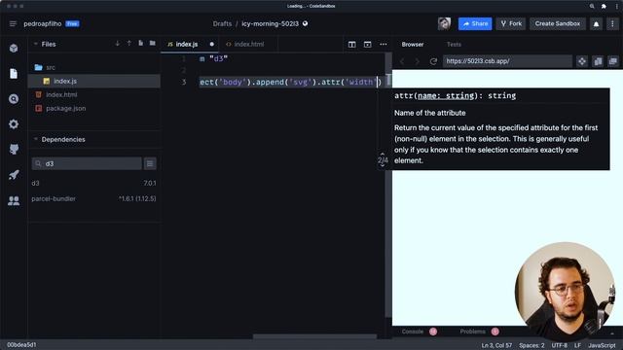Open the GitHub icon in the sidebar

click(x=14, y=149)
